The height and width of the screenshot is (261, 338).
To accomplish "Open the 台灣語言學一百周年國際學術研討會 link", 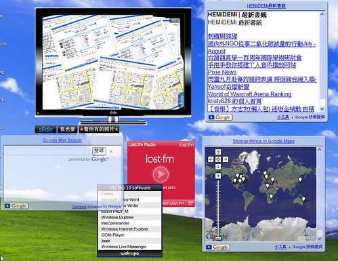I will point(255,58).
